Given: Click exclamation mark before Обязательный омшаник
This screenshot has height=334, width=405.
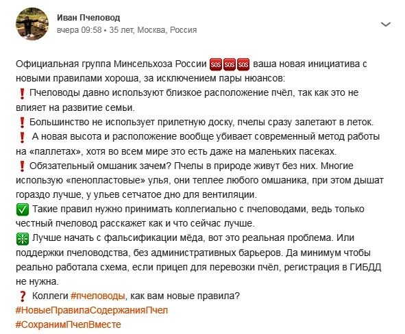Looking at the screenshot, I should [x=22, y=166].
